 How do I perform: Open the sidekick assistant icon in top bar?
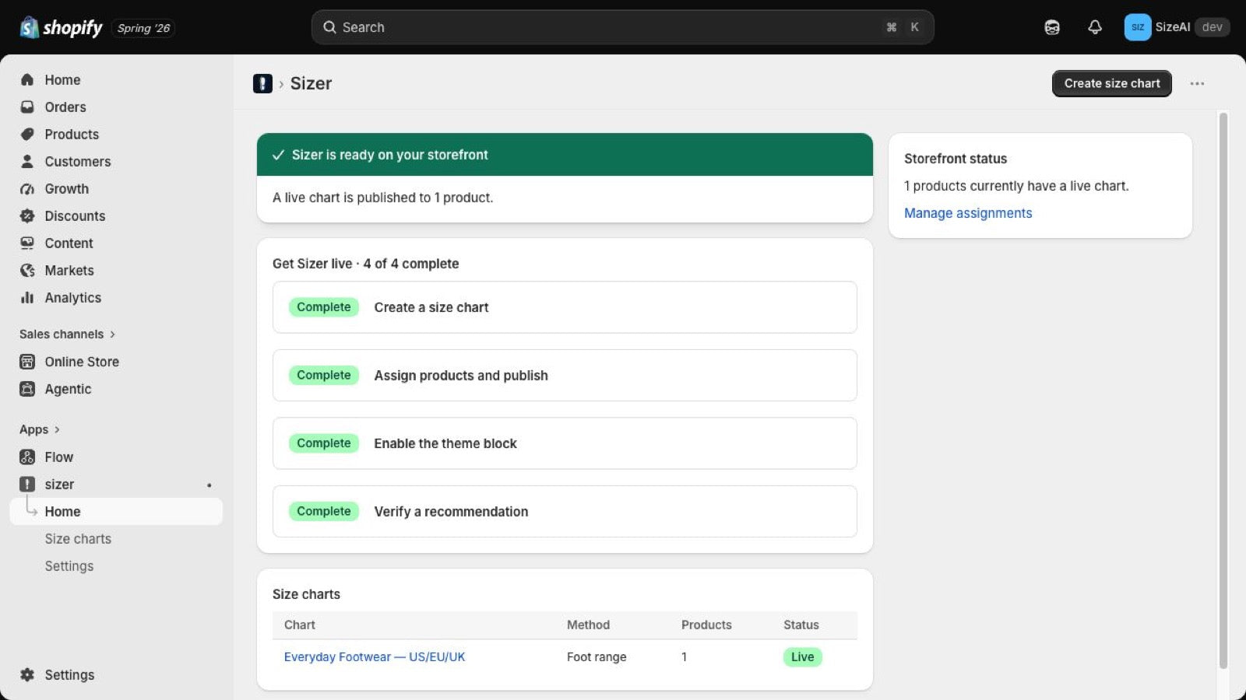[x=1052, y=27]
